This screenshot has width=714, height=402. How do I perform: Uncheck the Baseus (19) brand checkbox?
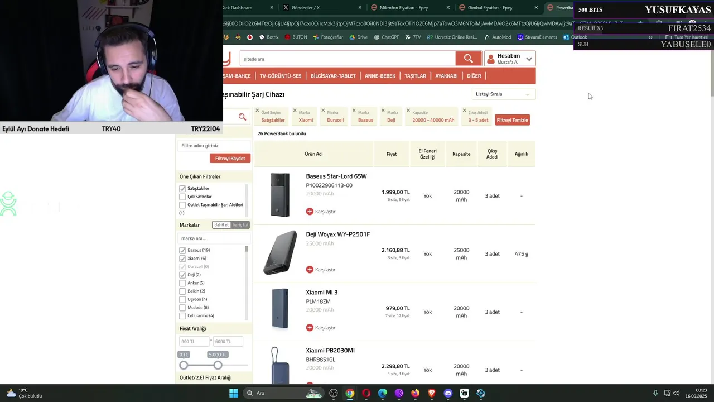tap(182, 250)
